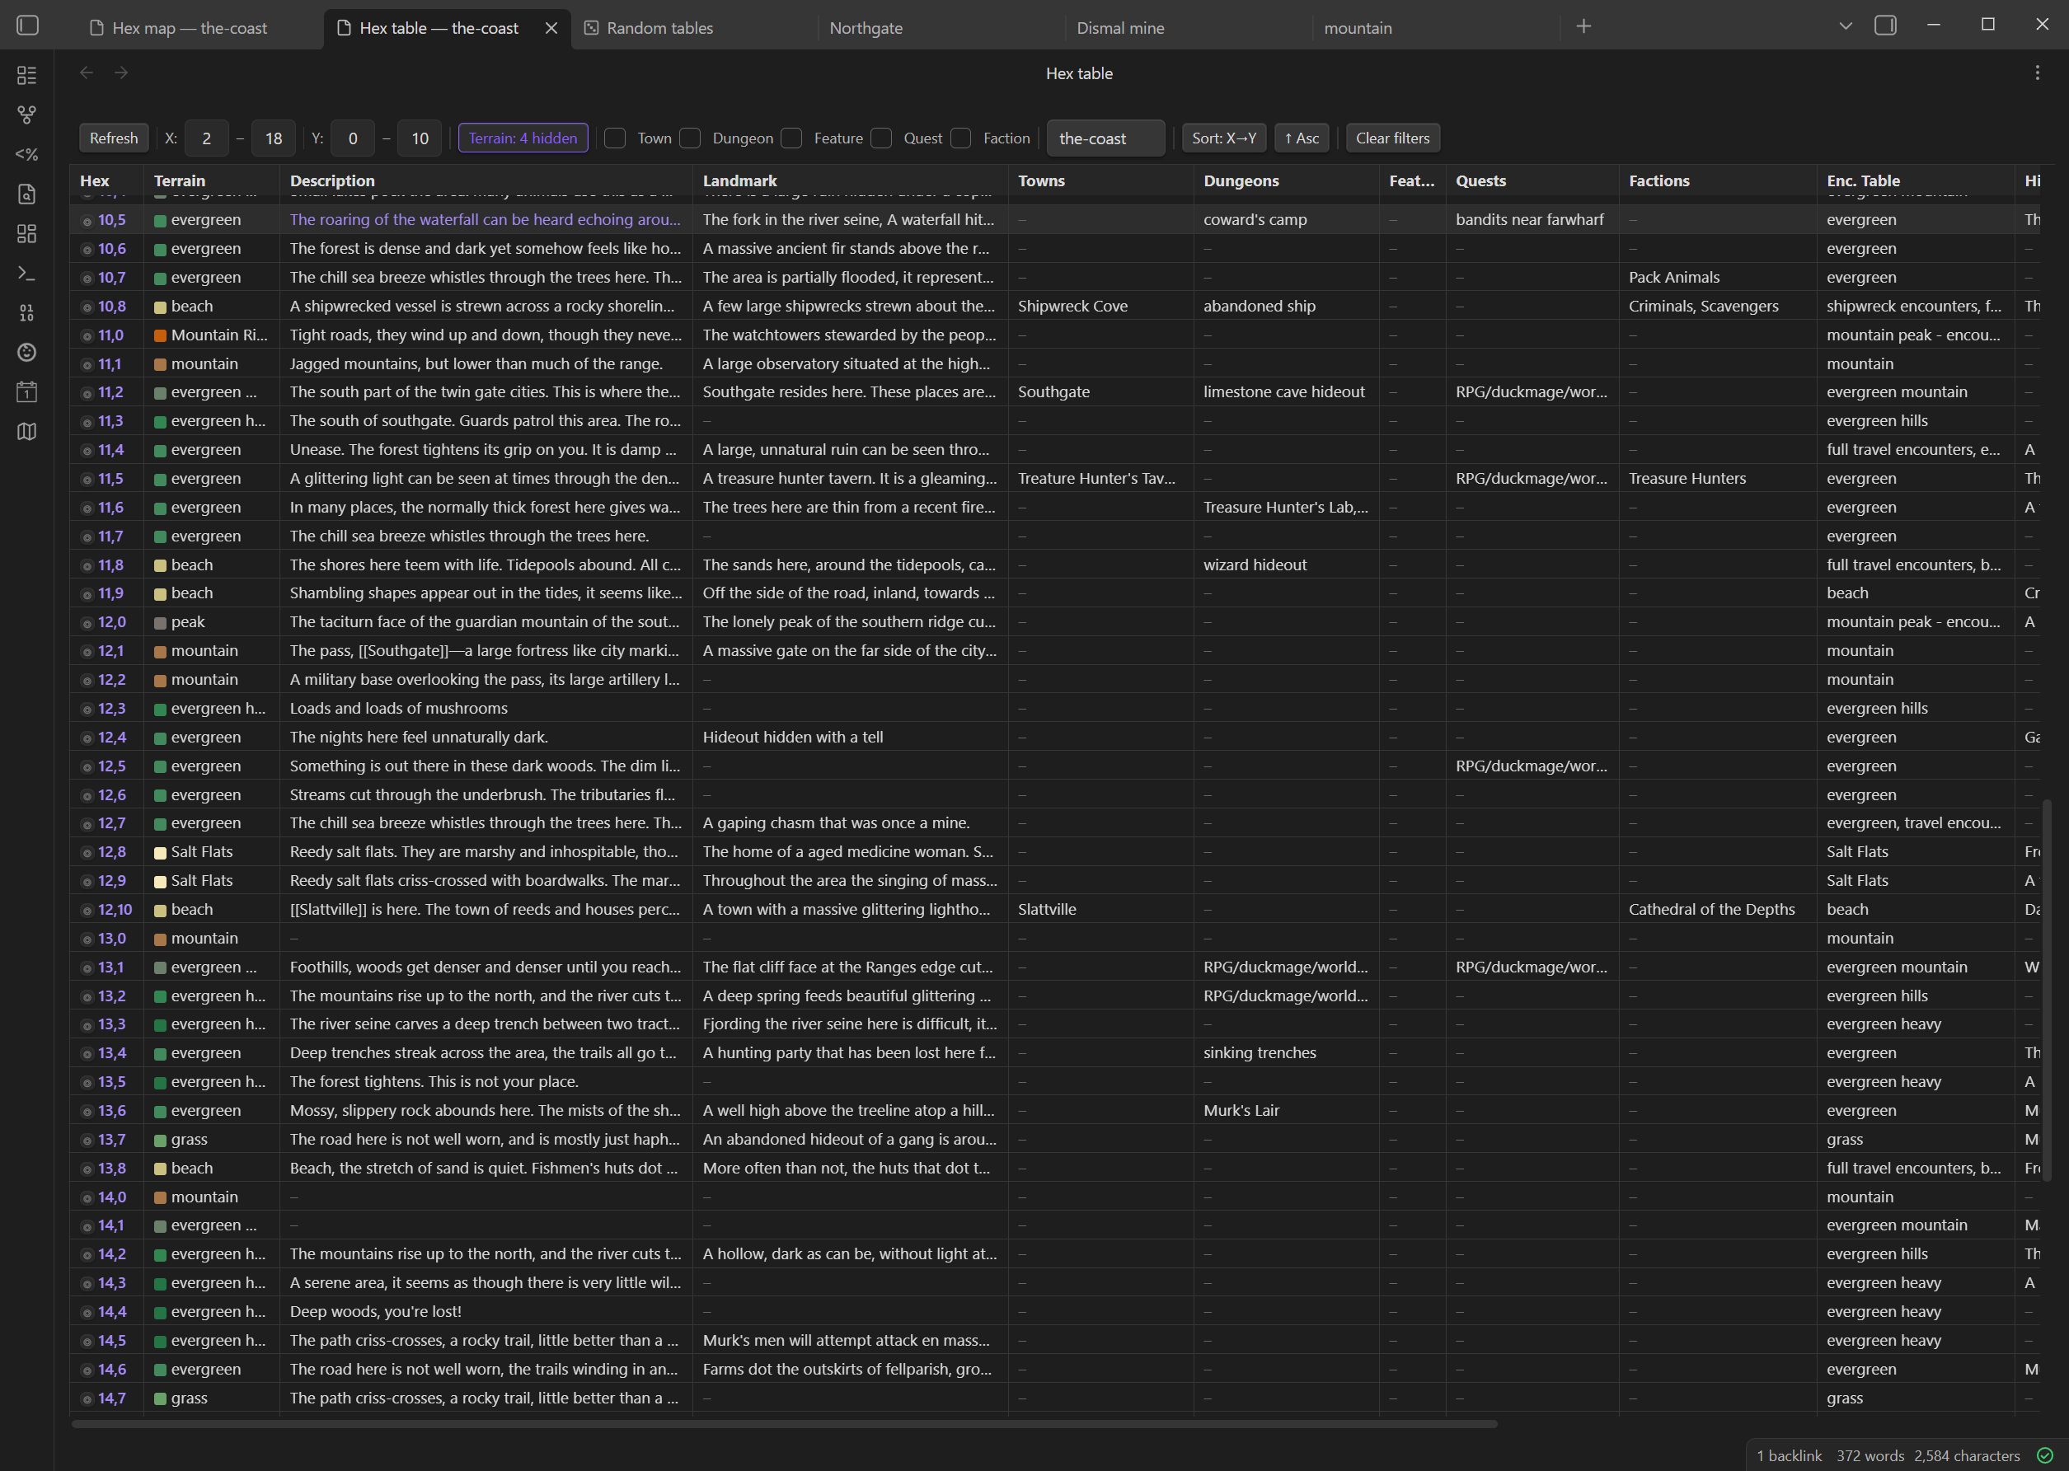
Task: Click the map icon in the ribbon
Action: 27,431
